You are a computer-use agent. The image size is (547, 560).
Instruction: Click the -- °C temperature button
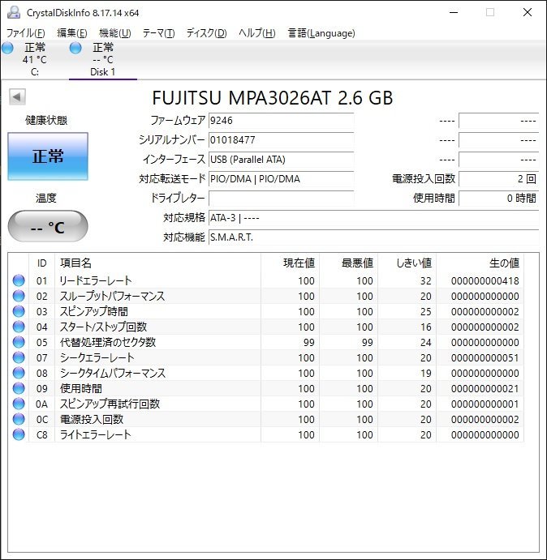(48, 226)
